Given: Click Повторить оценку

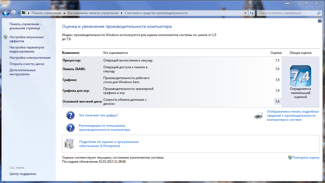Looking at the screenshot, I should coord(306,158).
